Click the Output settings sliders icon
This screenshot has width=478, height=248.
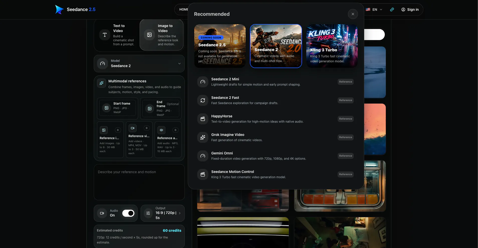[148, 213]
